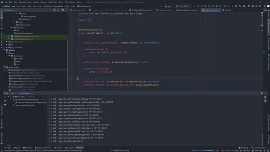Screen dimensions: 270x152
Task: Open the Event Log in status bar
Action: [243, 148]
